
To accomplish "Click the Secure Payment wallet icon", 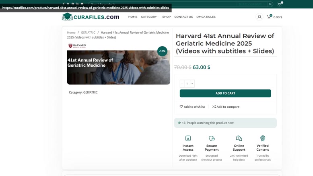I will click(x=212, y=138).
